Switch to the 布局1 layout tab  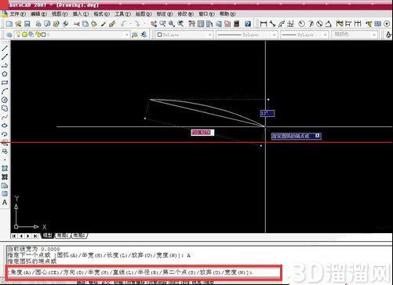pyautogui.click(x=63, y=236)
